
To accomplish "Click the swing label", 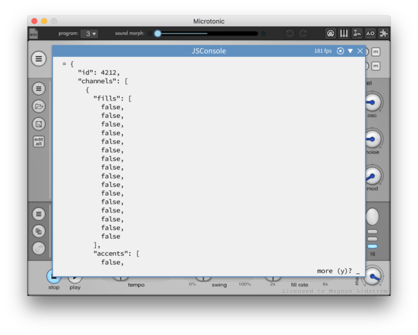I will pos(219,285).
